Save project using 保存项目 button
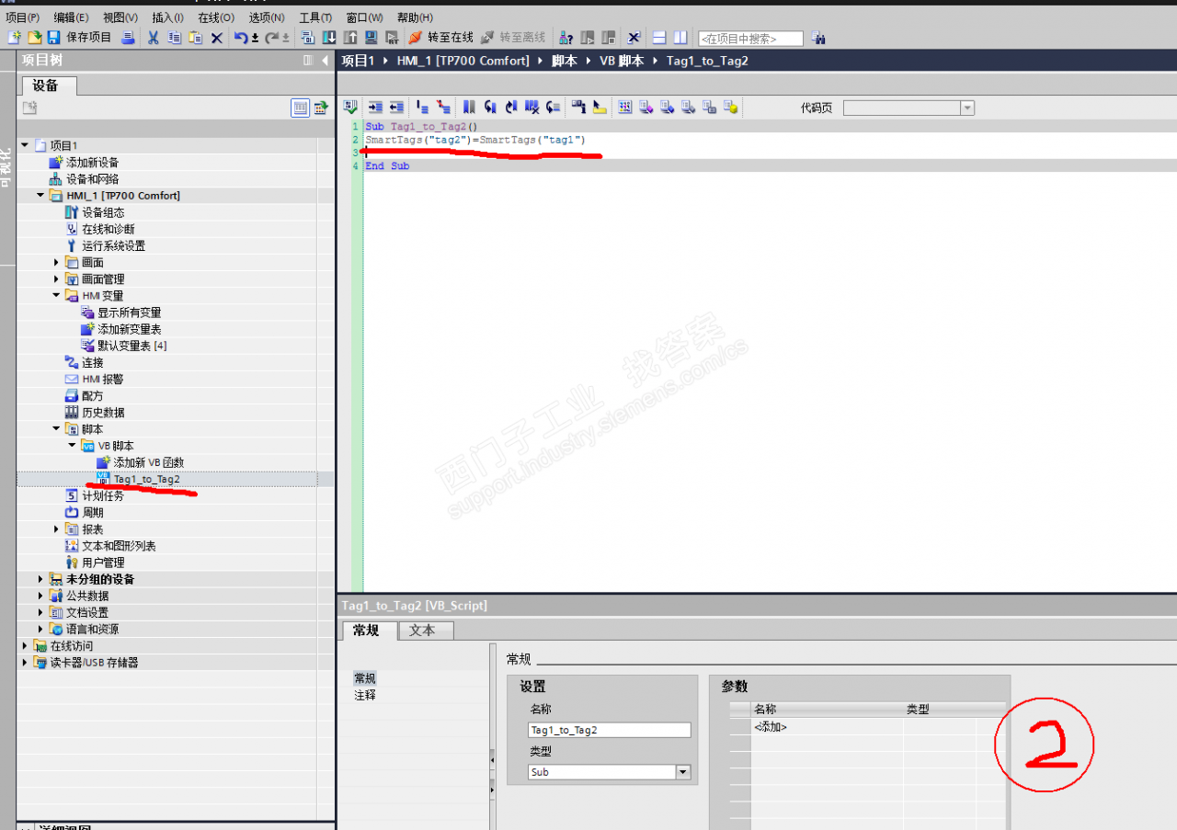Screen dimensions: 1177x830 [x=79, y=38]
